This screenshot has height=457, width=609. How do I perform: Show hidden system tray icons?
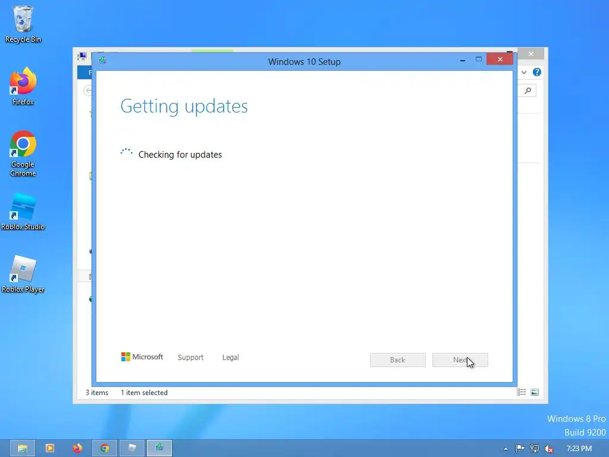[506, 449]
